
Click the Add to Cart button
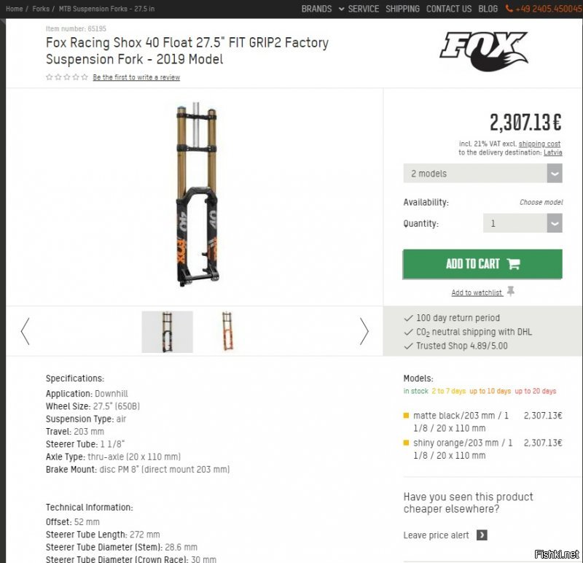click(482, 264)
